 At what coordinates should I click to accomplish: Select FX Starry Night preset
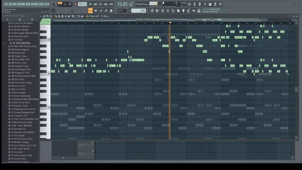pyautogui.click(x=18, y=136)
